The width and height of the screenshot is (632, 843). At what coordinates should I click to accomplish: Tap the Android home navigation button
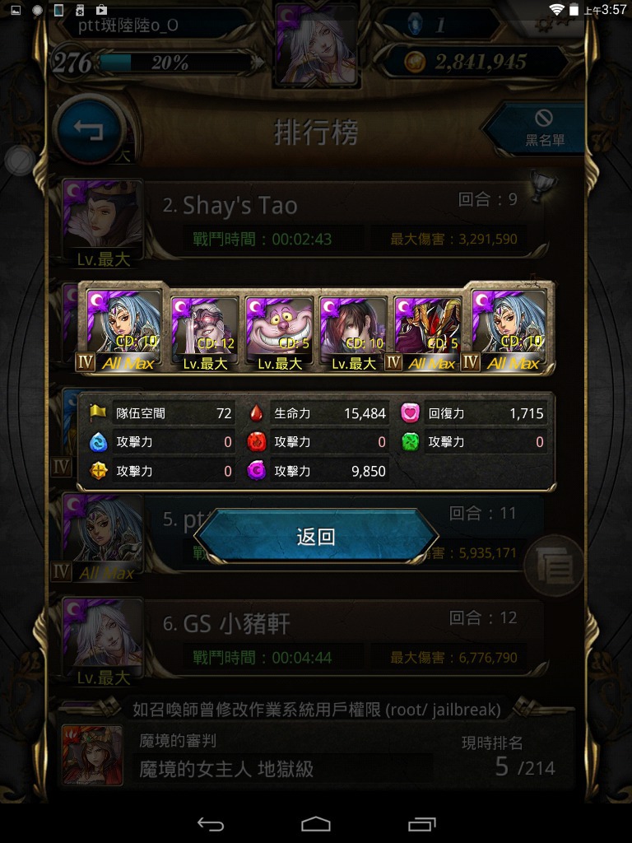316,823
